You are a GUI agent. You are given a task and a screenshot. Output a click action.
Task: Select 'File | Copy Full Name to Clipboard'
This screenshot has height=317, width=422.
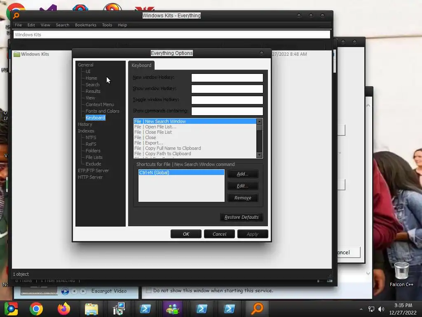pos(195,148)
